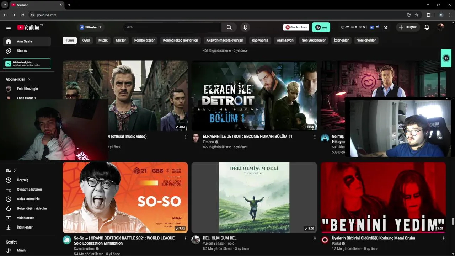Screen dimensions: 455x256
Task: Click the Niche Insights button
Action: pyautogui.click(x=27, y=64)
